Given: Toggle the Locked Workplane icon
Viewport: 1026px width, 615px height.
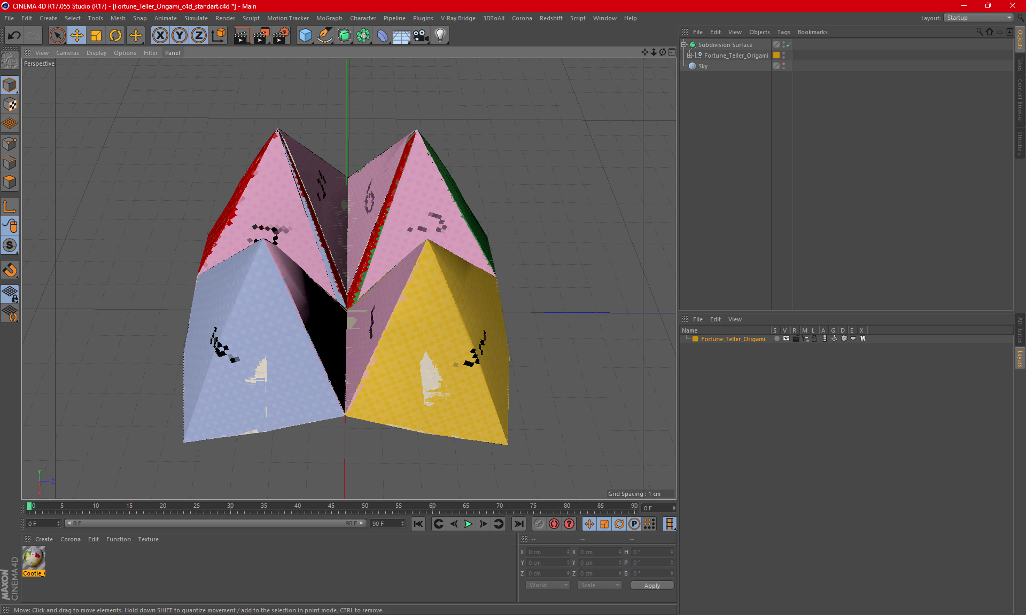Looking at the screenshot, I should tap(10, 294).
